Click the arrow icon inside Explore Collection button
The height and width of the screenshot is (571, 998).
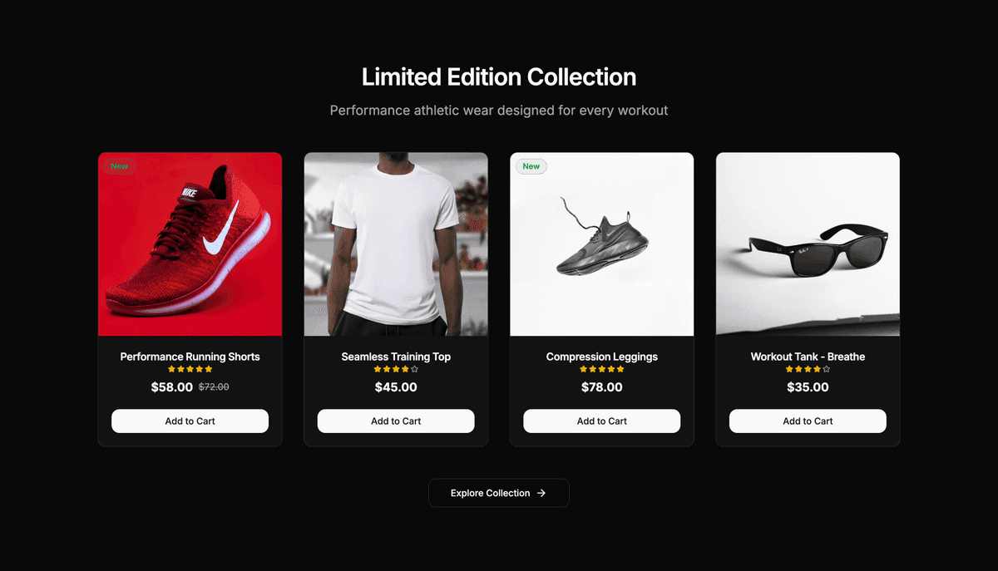(x=542, y=493)
